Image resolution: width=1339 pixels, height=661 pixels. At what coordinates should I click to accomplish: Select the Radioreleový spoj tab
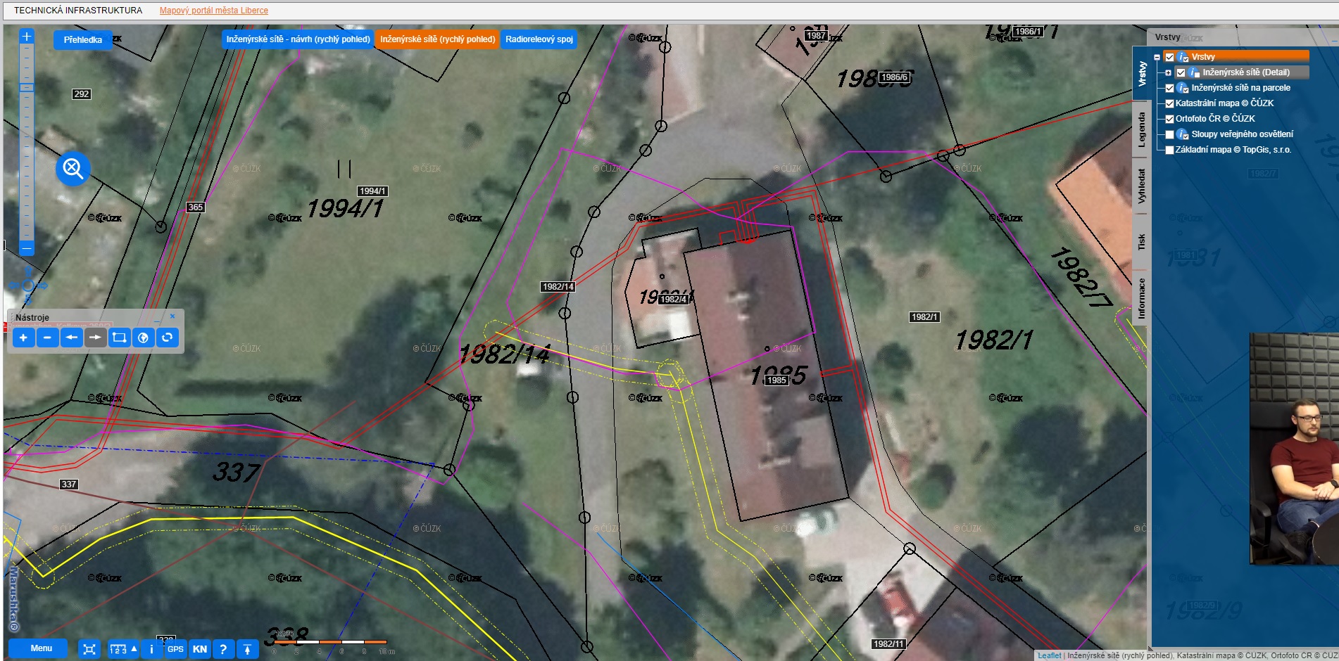pyautogui.click(x=539, y=39)
